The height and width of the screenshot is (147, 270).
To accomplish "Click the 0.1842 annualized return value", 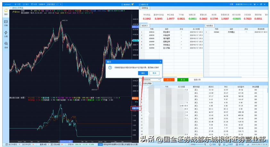I will tap(147, 19).
